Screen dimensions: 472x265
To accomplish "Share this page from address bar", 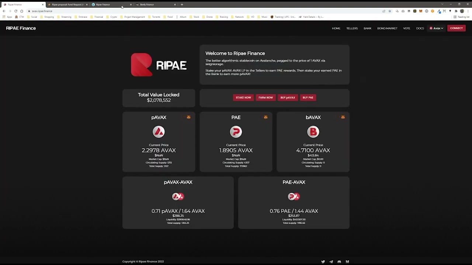I will click(384, 11).
